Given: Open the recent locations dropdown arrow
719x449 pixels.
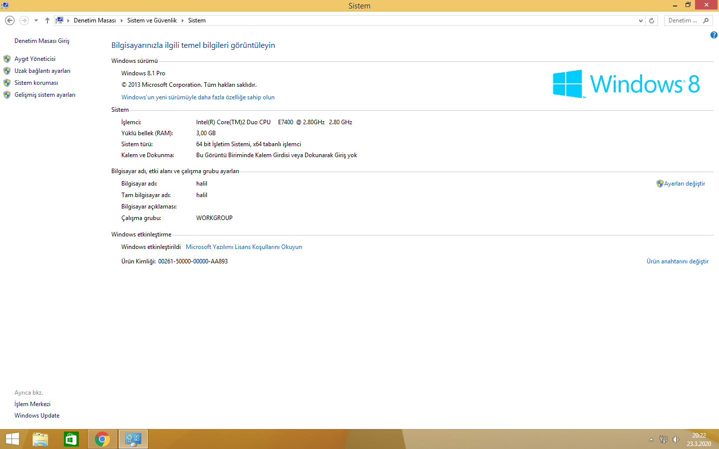Looking at the screenshot, I should tap(36, 20).
